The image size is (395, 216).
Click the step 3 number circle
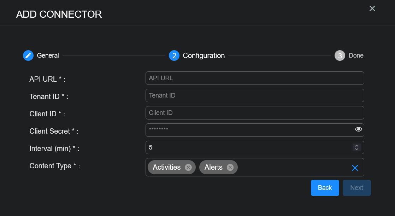[x=340, y=56]
